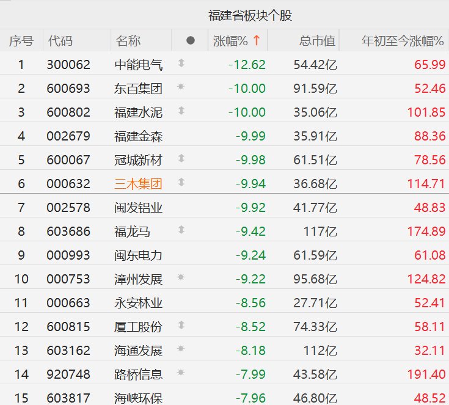Click the star marker beside 东百集团
Screen dimensions: 449x405
click(181, 87)
